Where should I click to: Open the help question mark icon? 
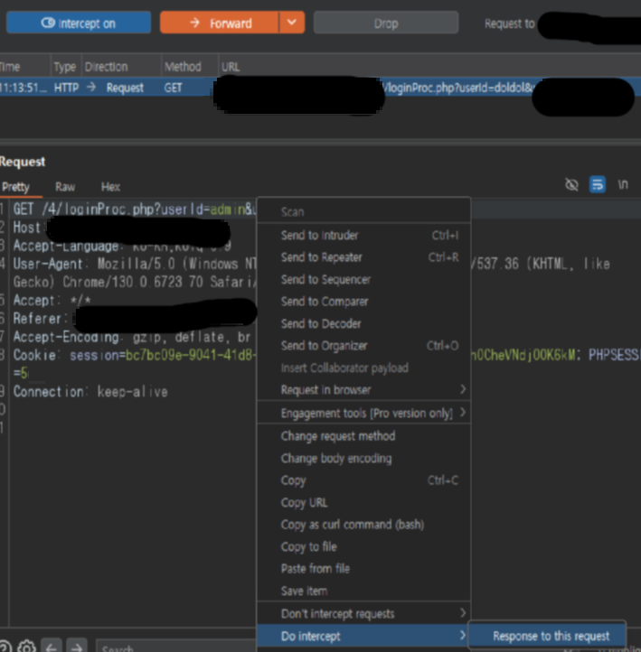5,647
